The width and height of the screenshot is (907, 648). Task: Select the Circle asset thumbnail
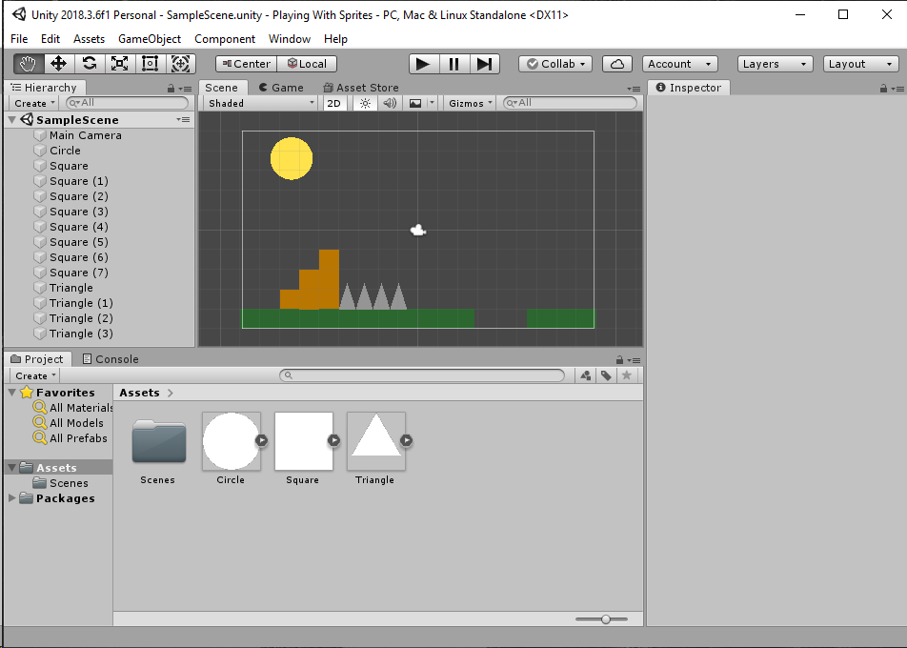231,440
